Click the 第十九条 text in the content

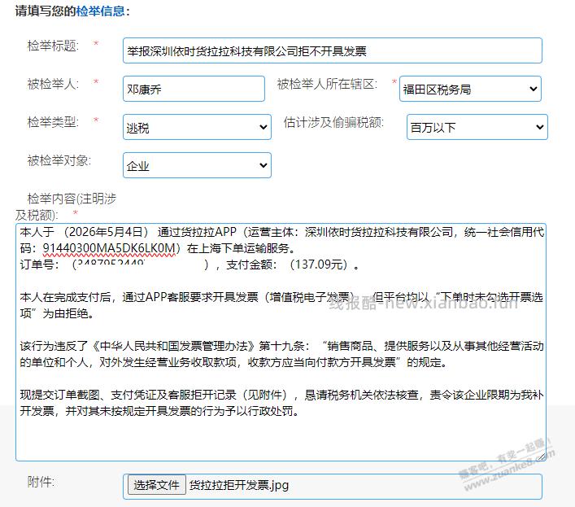281,346
